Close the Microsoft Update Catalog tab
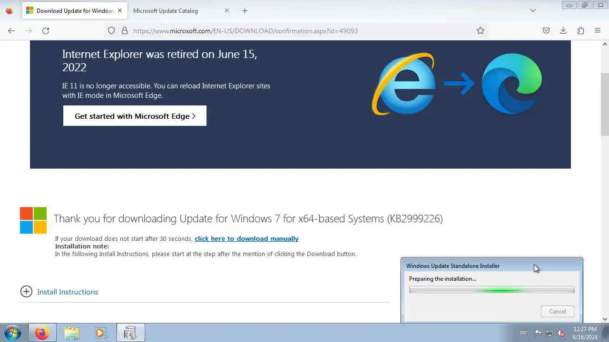The width and height of the screenshot is (609, 342). [227, 10]
